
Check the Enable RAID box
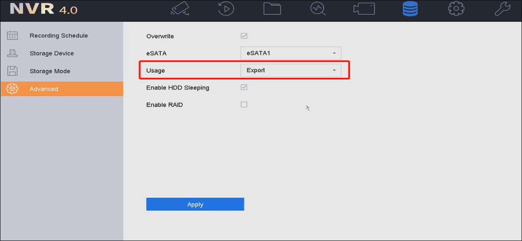pyautogui.click(x=244, y=104)
